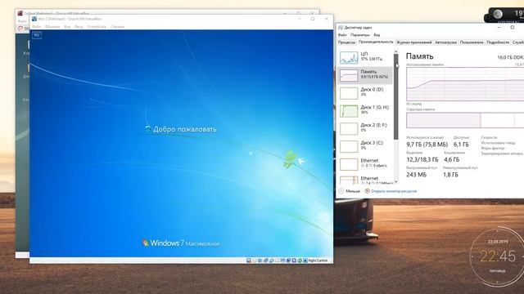The width and height of the screenshot is (524, 294).
Task: Click the 16,0 ГБ DDR label
Action: click(510, 57)
